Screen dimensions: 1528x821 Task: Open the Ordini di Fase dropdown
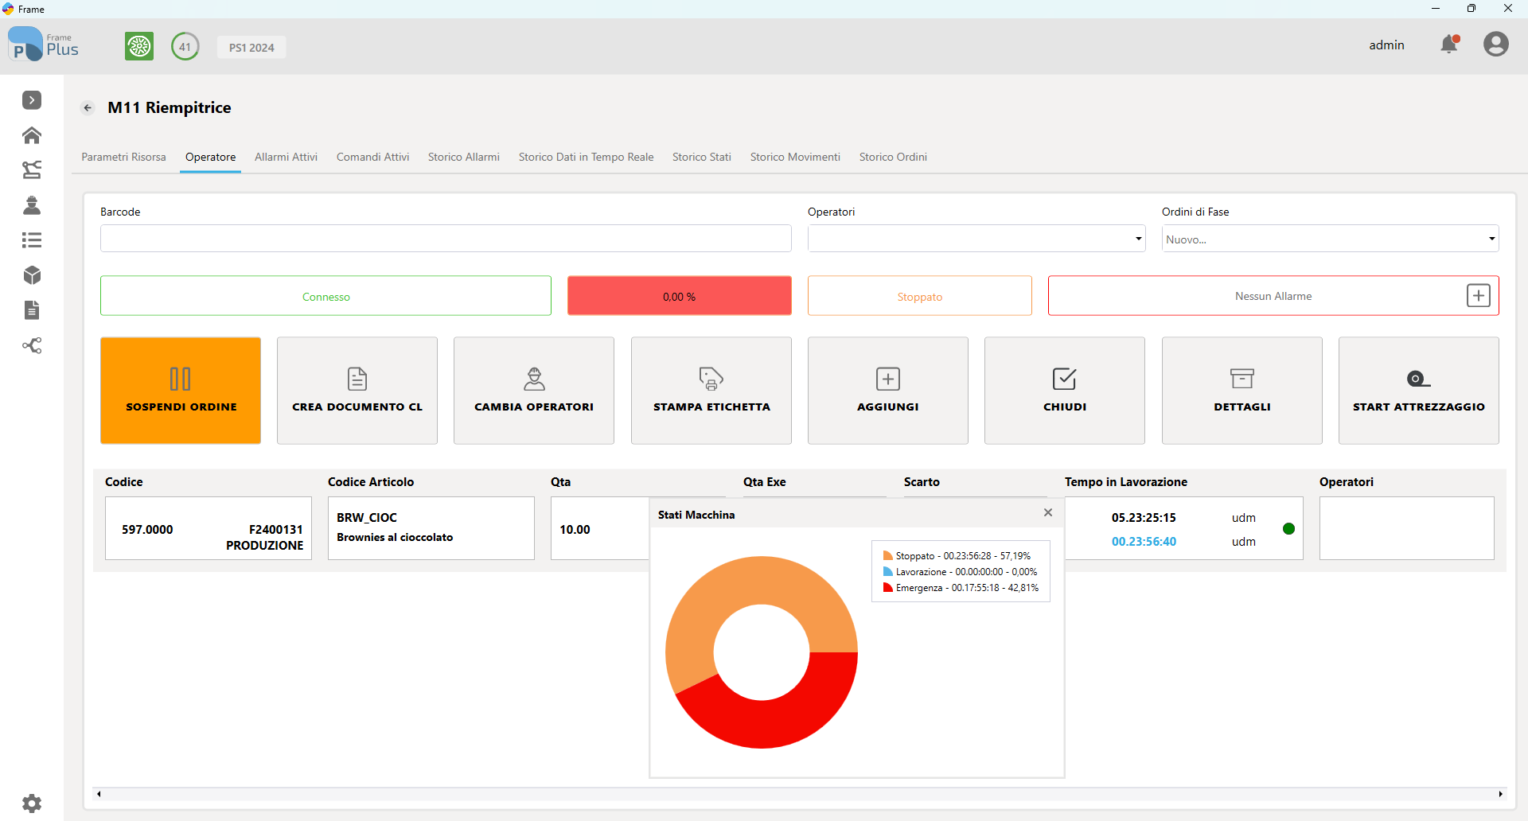pos(1330,239)
